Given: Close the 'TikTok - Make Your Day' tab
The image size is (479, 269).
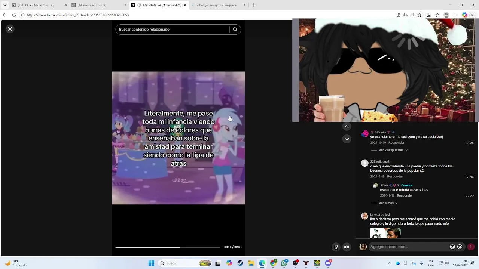Looking at the screenshot, I should coord(66,5).
